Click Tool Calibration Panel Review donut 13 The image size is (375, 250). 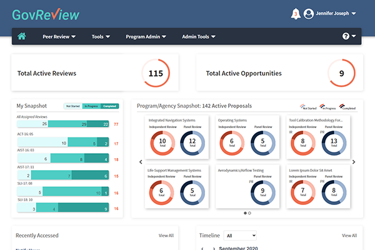click(x=334, y=143)
